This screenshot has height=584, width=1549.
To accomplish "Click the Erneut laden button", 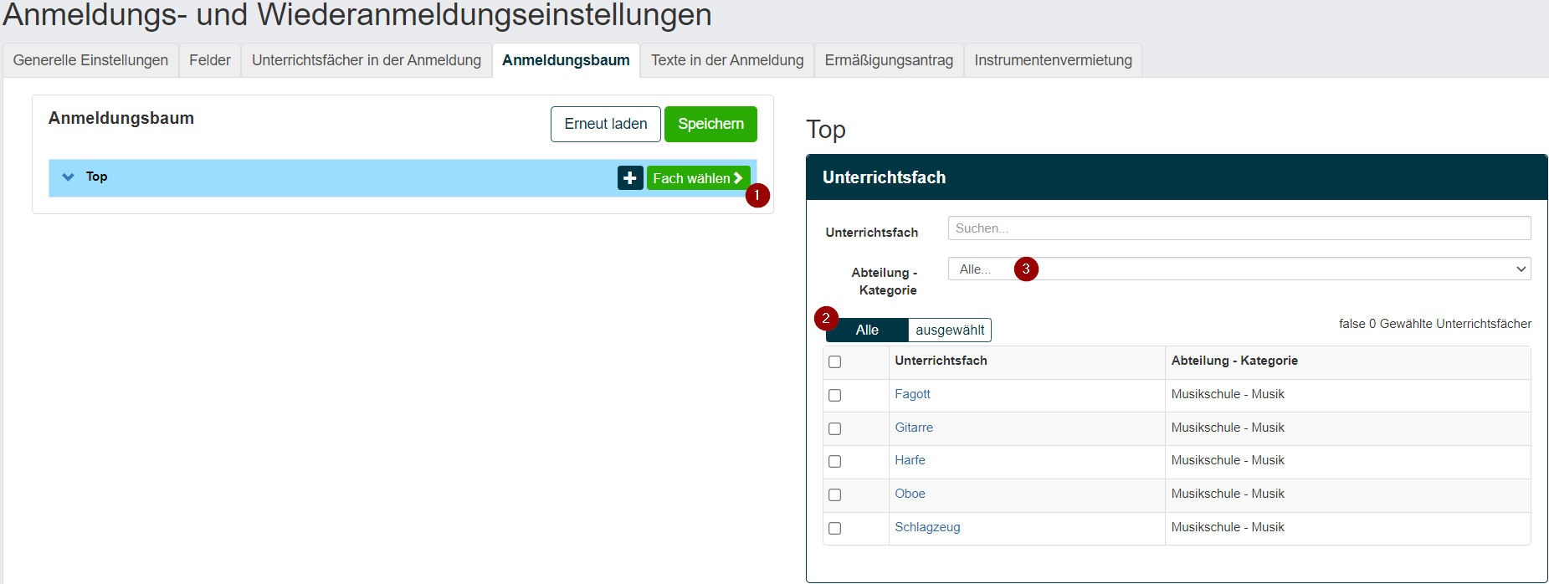I will (606, 124).
